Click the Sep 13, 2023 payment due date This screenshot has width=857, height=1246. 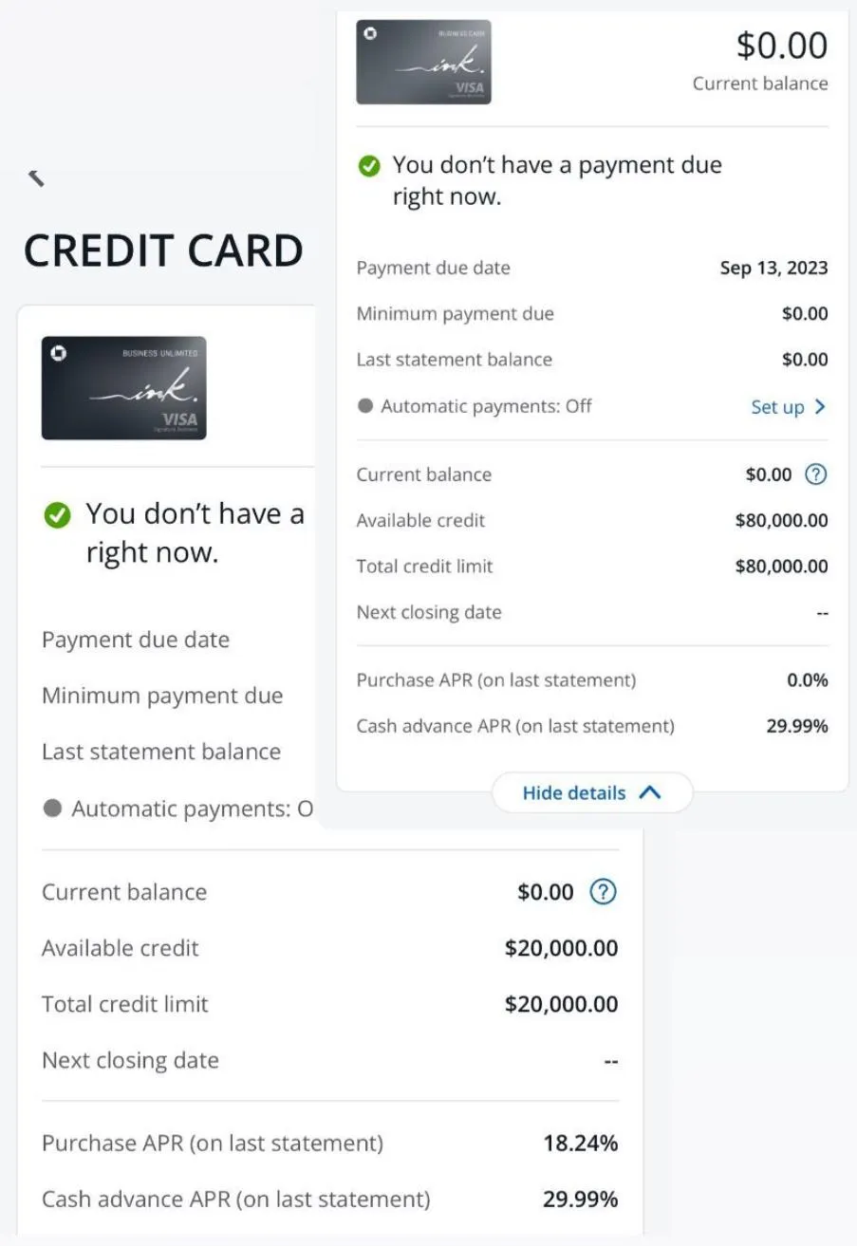[x=773, y=268]
